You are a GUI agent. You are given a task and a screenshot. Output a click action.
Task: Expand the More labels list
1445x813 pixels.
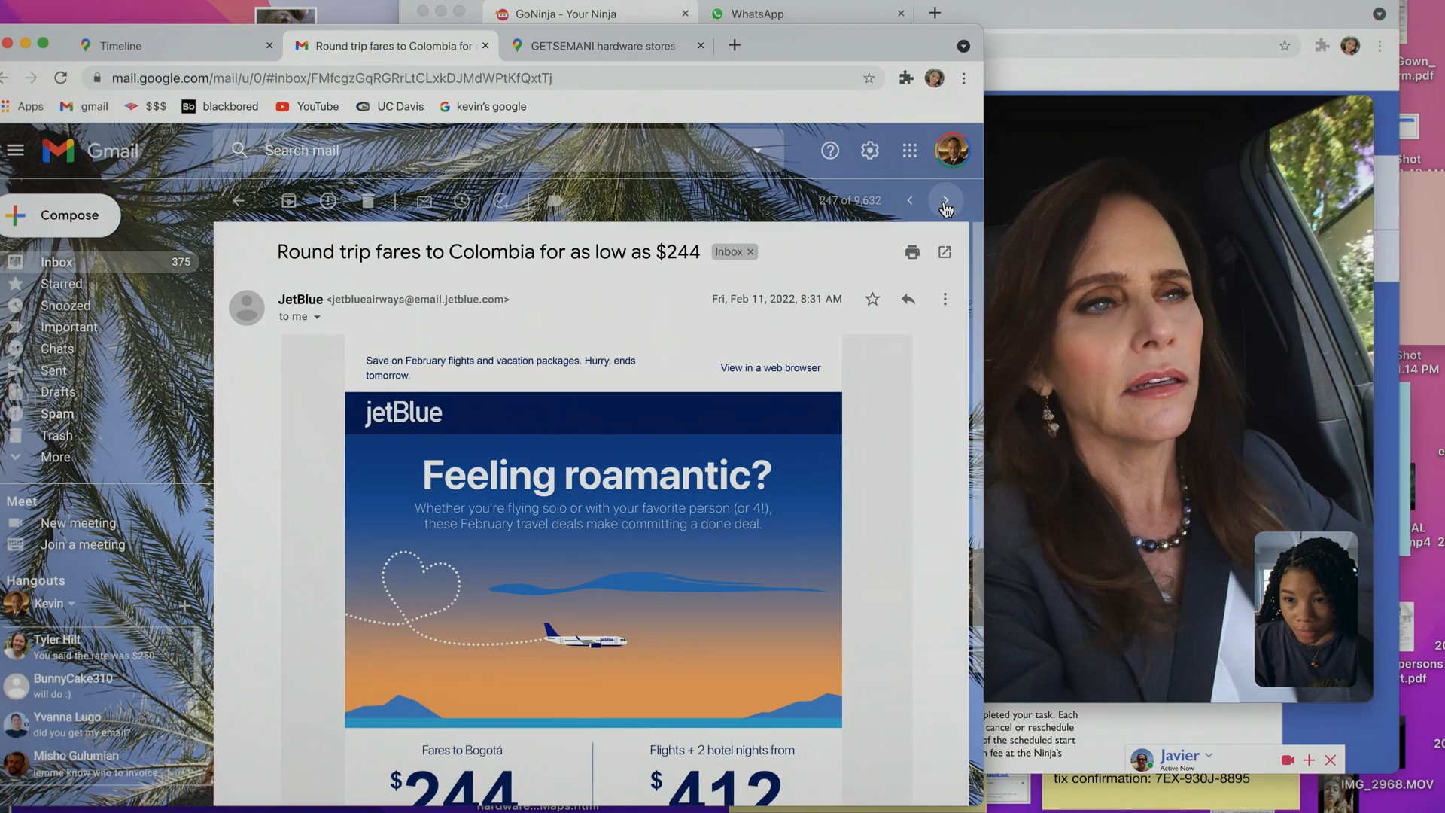click(x=56, y=458)
